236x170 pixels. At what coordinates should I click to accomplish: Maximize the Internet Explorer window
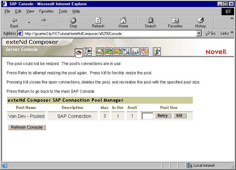pyautogui.click(x=225, y=4)
